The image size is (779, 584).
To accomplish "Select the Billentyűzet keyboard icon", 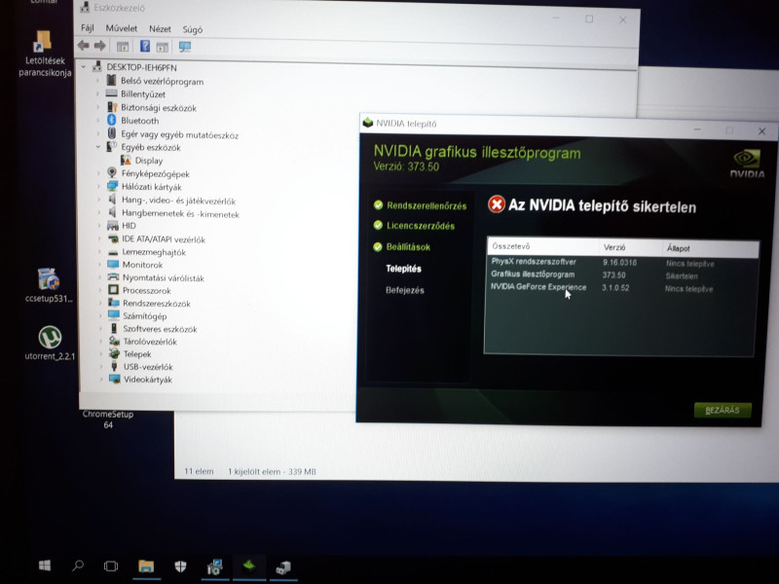I will click(x=112, y=93).
